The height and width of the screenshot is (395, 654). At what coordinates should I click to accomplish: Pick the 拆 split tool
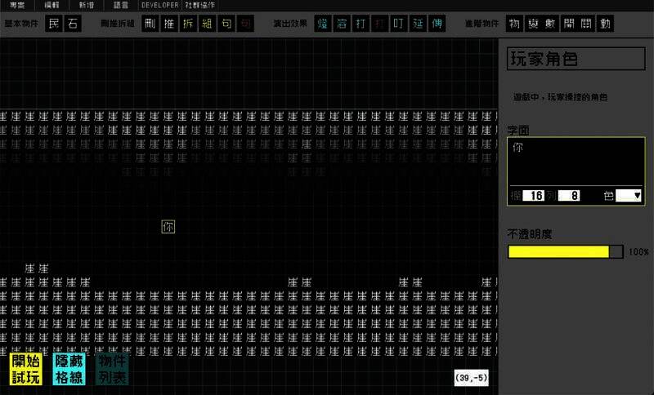click(187, 24)
